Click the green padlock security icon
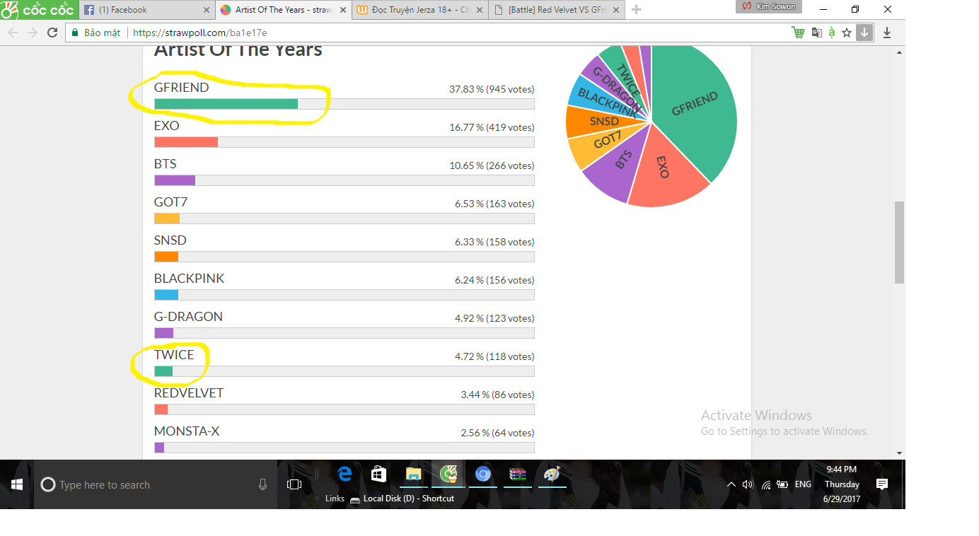979x536 pixels. point(74,33)
